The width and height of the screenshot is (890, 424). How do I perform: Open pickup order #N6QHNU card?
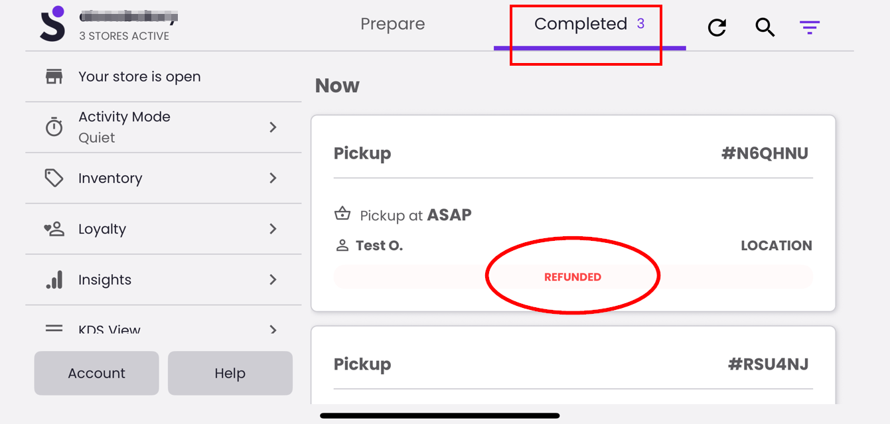[573, 213]
